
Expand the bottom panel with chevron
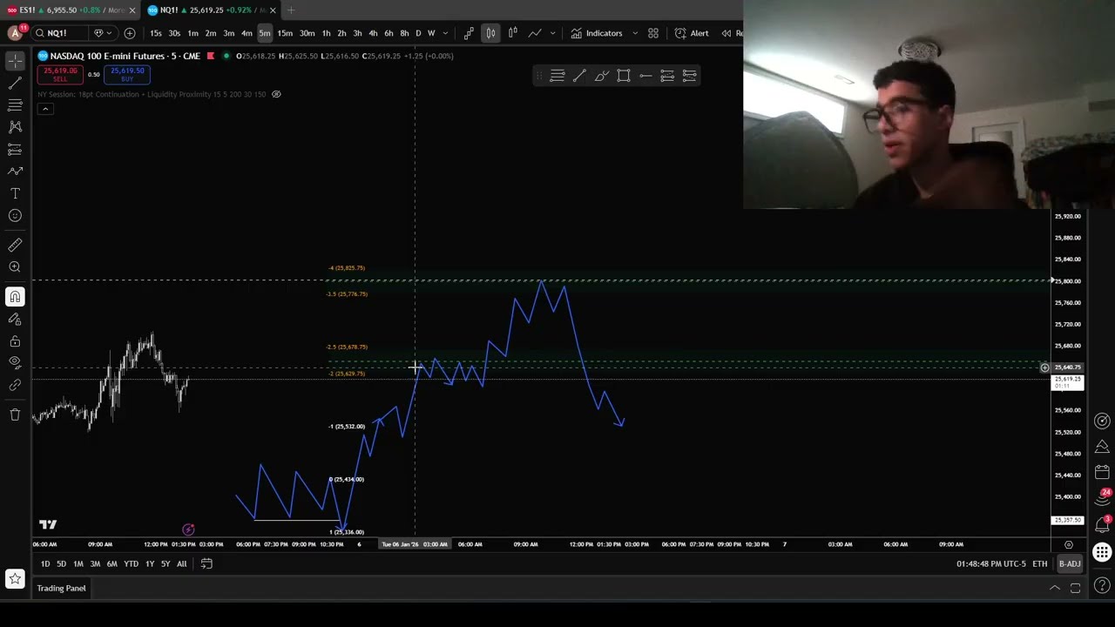pyautogui.click(x=1054, y=588)
